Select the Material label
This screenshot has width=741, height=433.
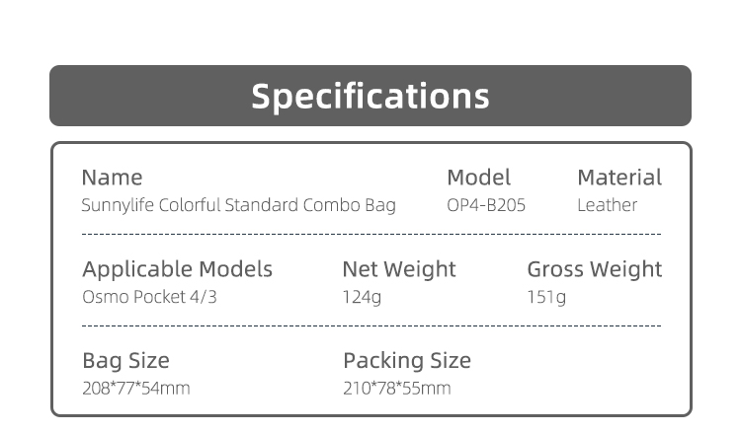(x=619, y=178)
